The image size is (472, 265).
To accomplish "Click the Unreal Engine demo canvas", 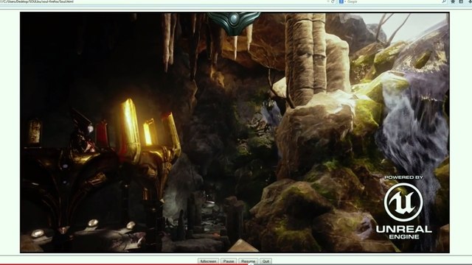I will click(235, 132).
